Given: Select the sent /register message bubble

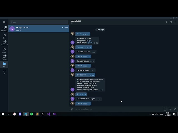Looking at the screenshot, I should click(x=84, y=47).
